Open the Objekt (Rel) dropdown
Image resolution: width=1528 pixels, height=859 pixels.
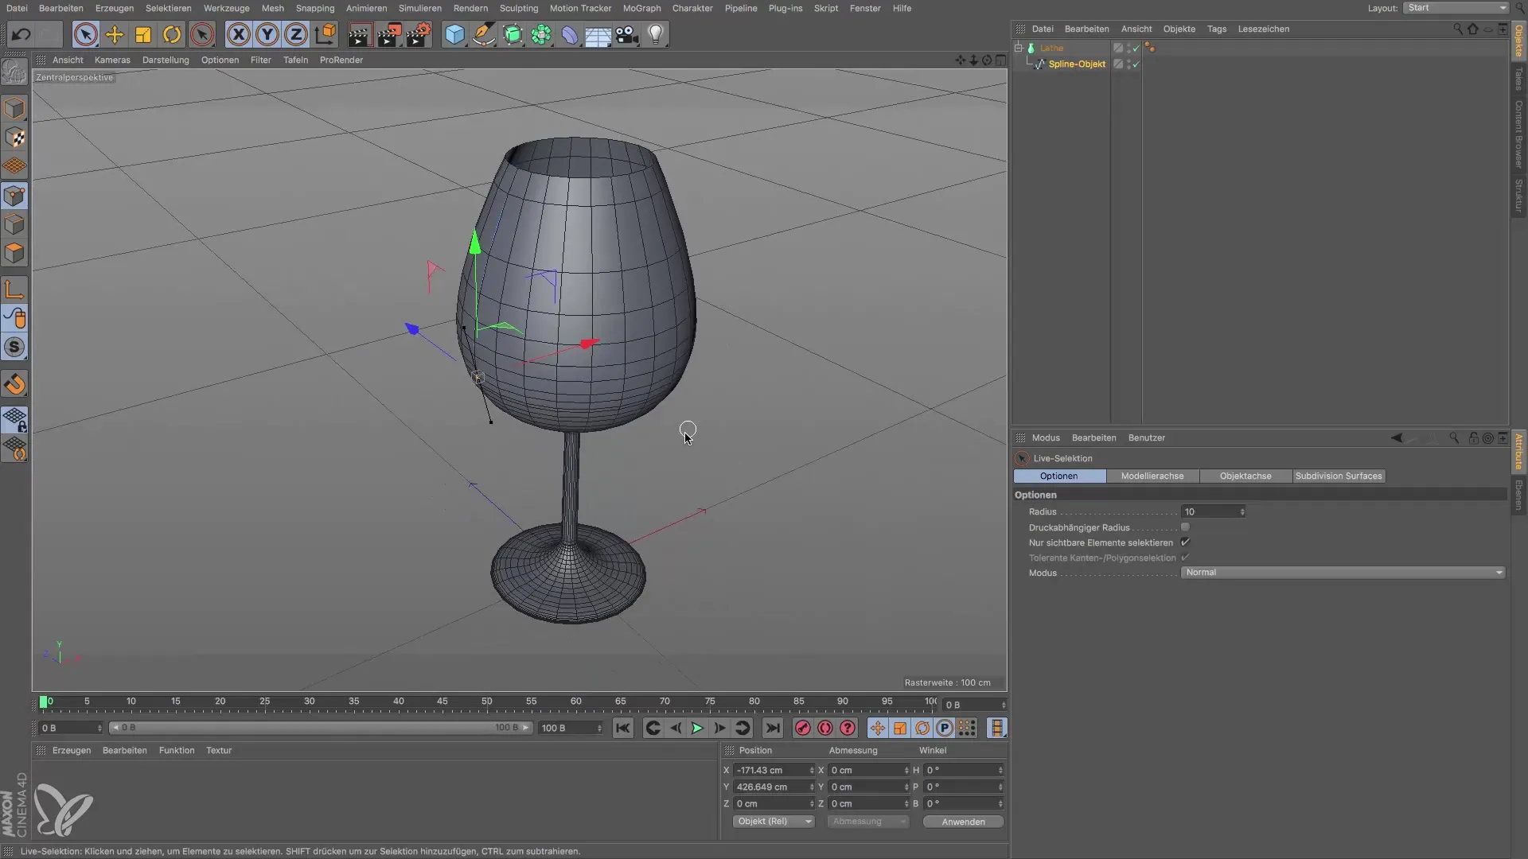pos(773,822)
